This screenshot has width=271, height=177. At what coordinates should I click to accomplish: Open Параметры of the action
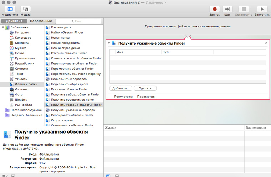coord(146,97)
